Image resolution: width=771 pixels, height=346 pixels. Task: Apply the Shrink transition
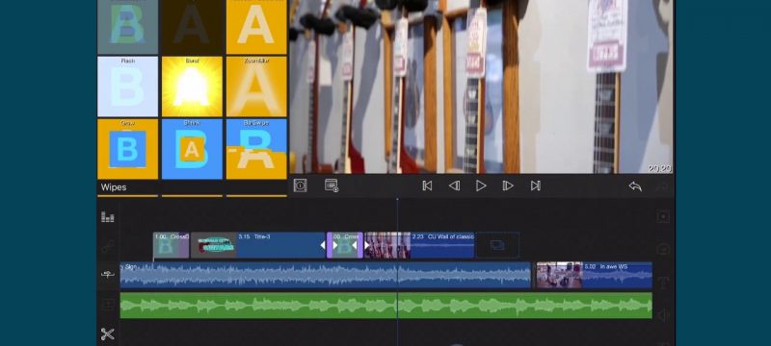coord(192,149)
